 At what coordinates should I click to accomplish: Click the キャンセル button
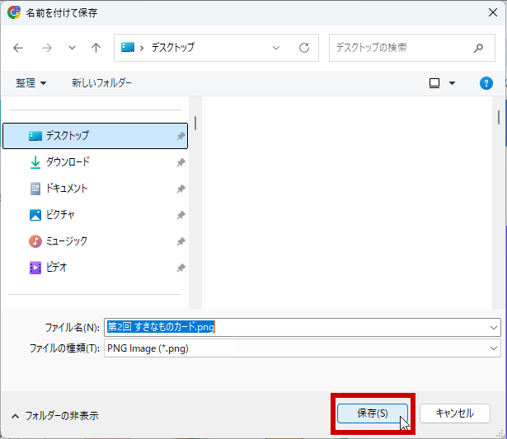pyautogui.click(x=455, y=413)
